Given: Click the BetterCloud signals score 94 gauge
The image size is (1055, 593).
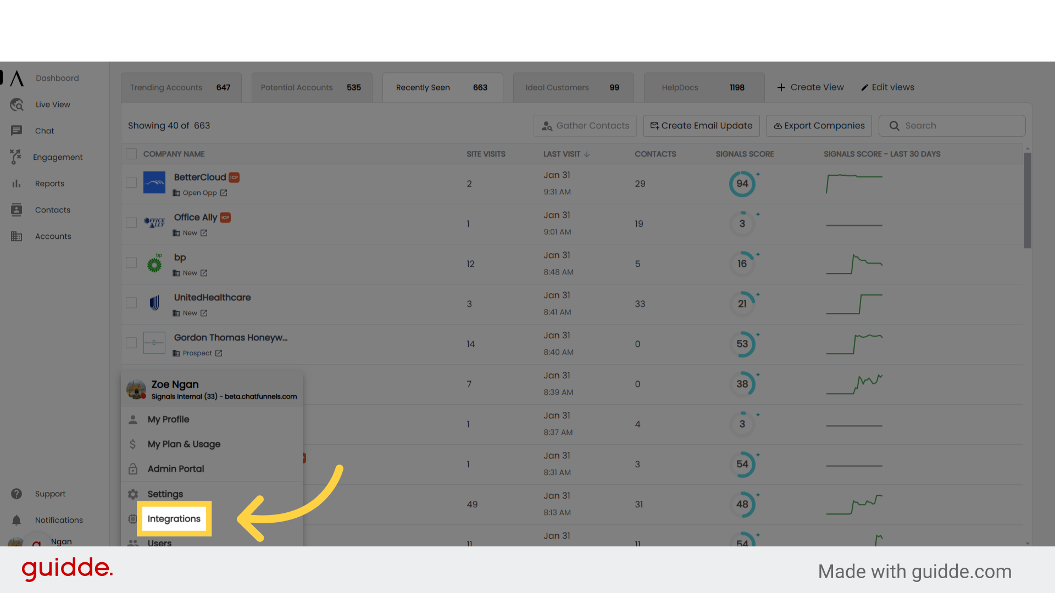Looking at the screenshot, I should 742,184.
